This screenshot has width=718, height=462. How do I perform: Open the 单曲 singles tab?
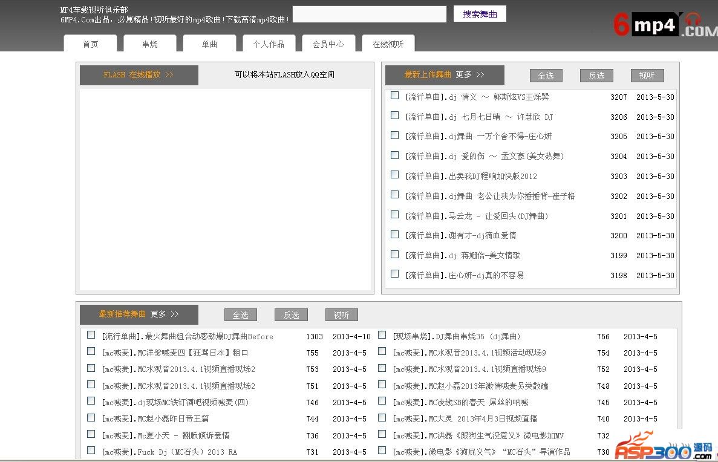pyautogui.click(x=209, y=44)
